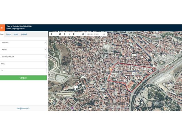Expand the Balıkesir province dropdown

(x=23, y=43)
